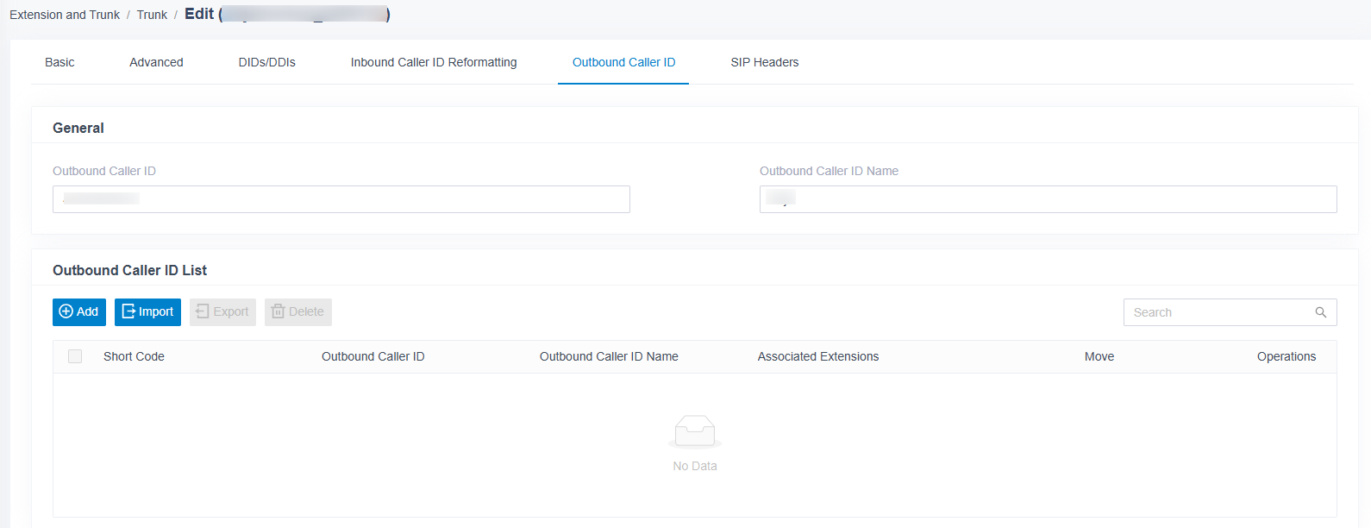Focus the Outbound Caller ID Name field
The height and width of the screenshot is (528, 1371).
pyautogui.click(x=1049, y=199)
